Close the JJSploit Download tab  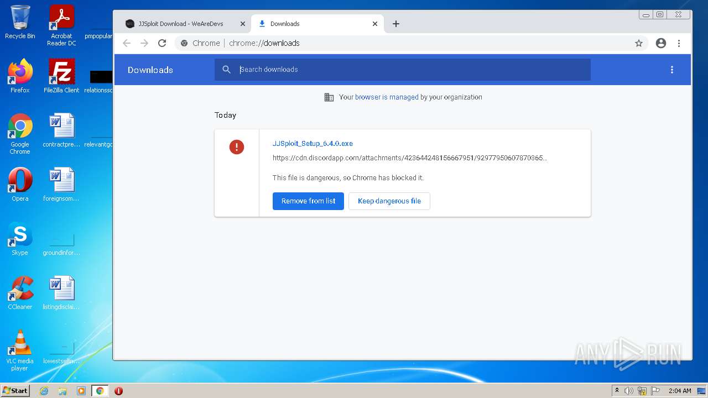tap(242, 24)
